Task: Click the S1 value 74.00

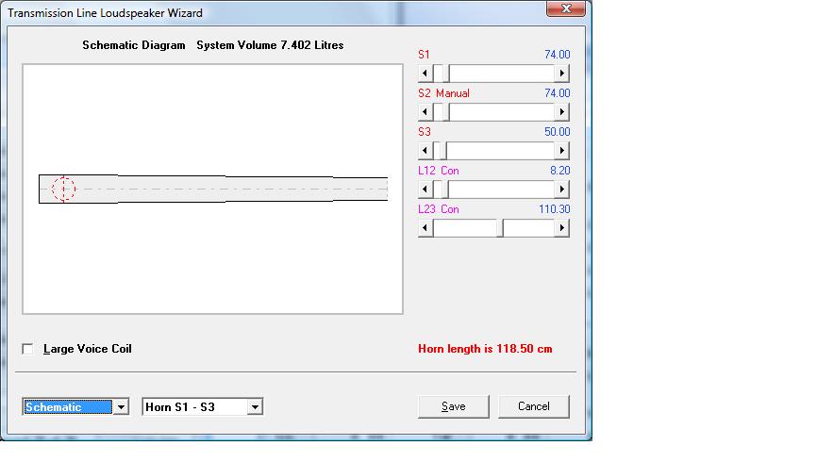Action: point(558,55)
